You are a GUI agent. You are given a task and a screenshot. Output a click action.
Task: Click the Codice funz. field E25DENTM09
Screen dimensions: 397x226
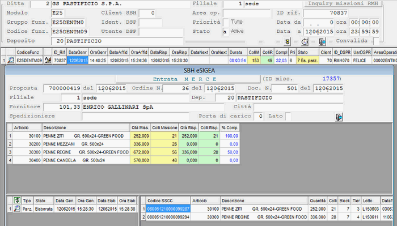[70, 32]
